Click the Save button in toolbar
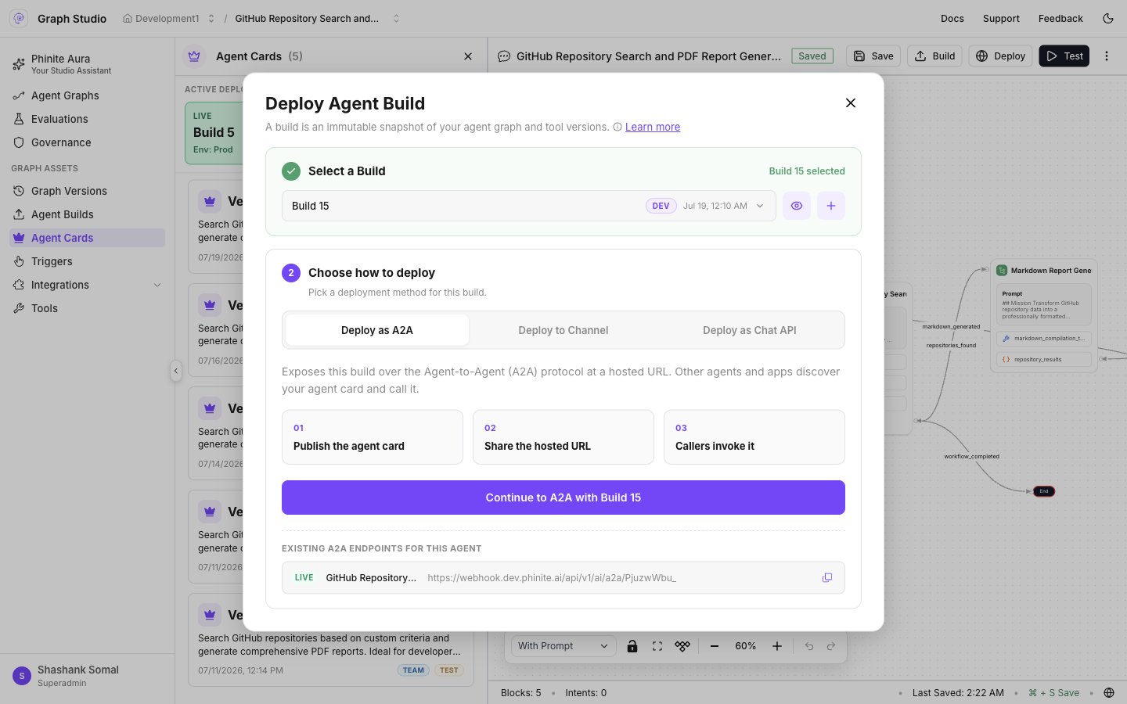 [x=873, y=56]
